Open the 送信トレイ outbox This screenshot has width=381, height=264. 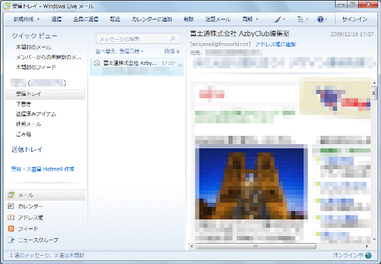tap(27, 149)
